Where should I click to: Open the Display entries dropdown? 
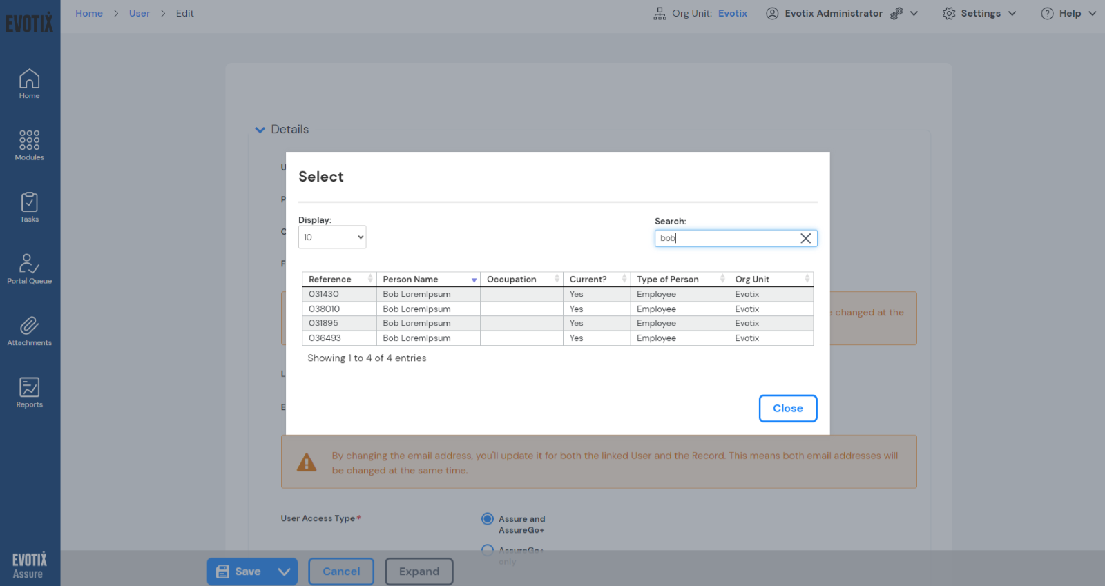pyautogui.click(x=332, y=237)
